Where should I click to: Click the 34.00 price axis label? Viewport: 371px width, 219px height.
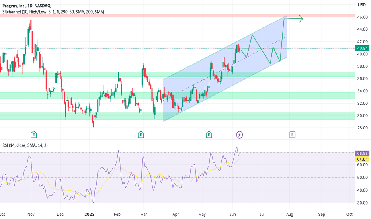coord(362,91)
